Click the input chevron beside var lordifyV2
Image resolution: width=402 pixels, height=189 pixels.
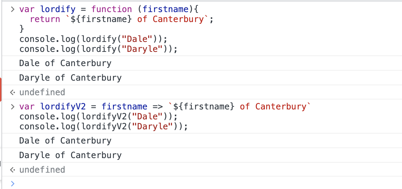pyautogui.click(x=13, y=107)
